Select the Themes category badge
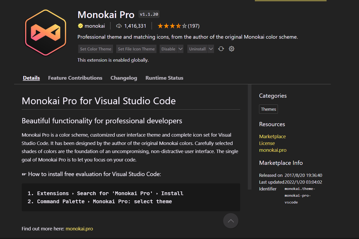Image resolution: width=359 pixels, height=239 pixels. [268, 109]
